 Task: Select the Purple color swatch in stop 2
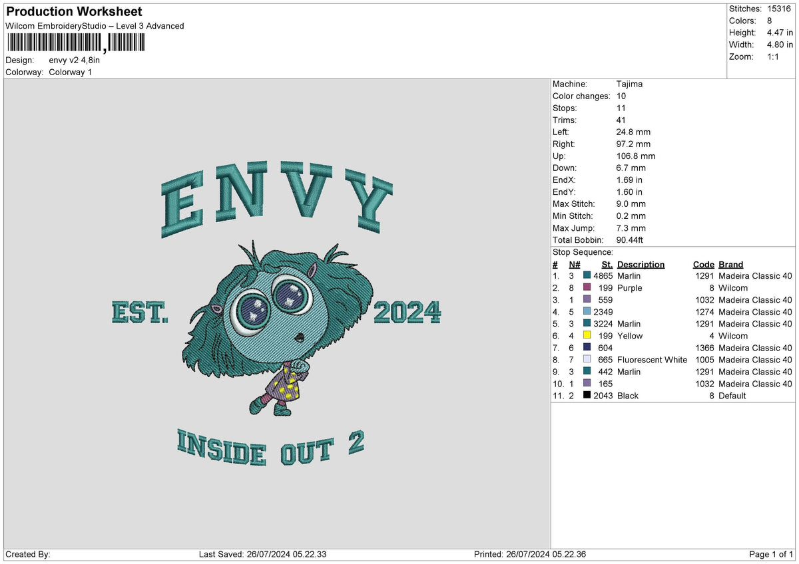pyautogui.click(x=587, y=288)
